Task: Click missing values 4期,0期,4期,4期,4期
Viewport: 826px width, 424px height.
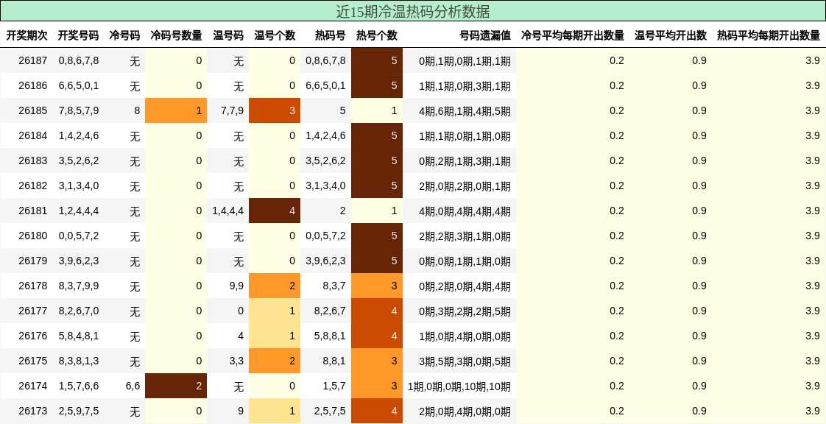Action: pyautogui.click(x=465, y=211)
